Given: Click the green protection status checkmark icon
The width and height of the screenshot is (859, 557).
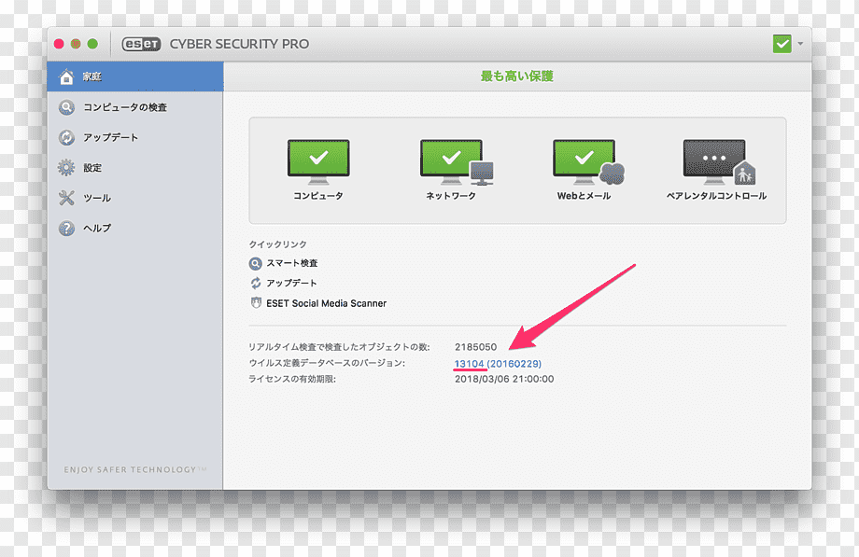Looking at the screenshot, I should tap(782, 44).
